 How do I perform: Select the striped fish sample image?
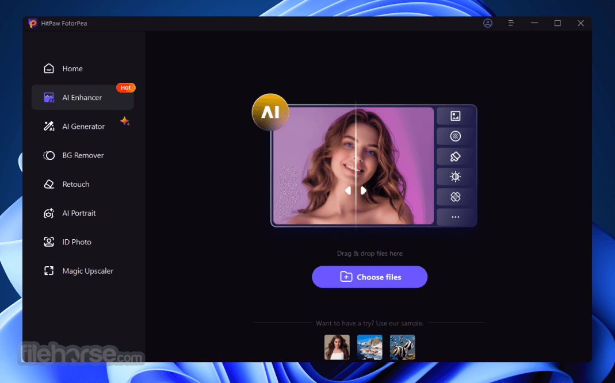[402, 347]
